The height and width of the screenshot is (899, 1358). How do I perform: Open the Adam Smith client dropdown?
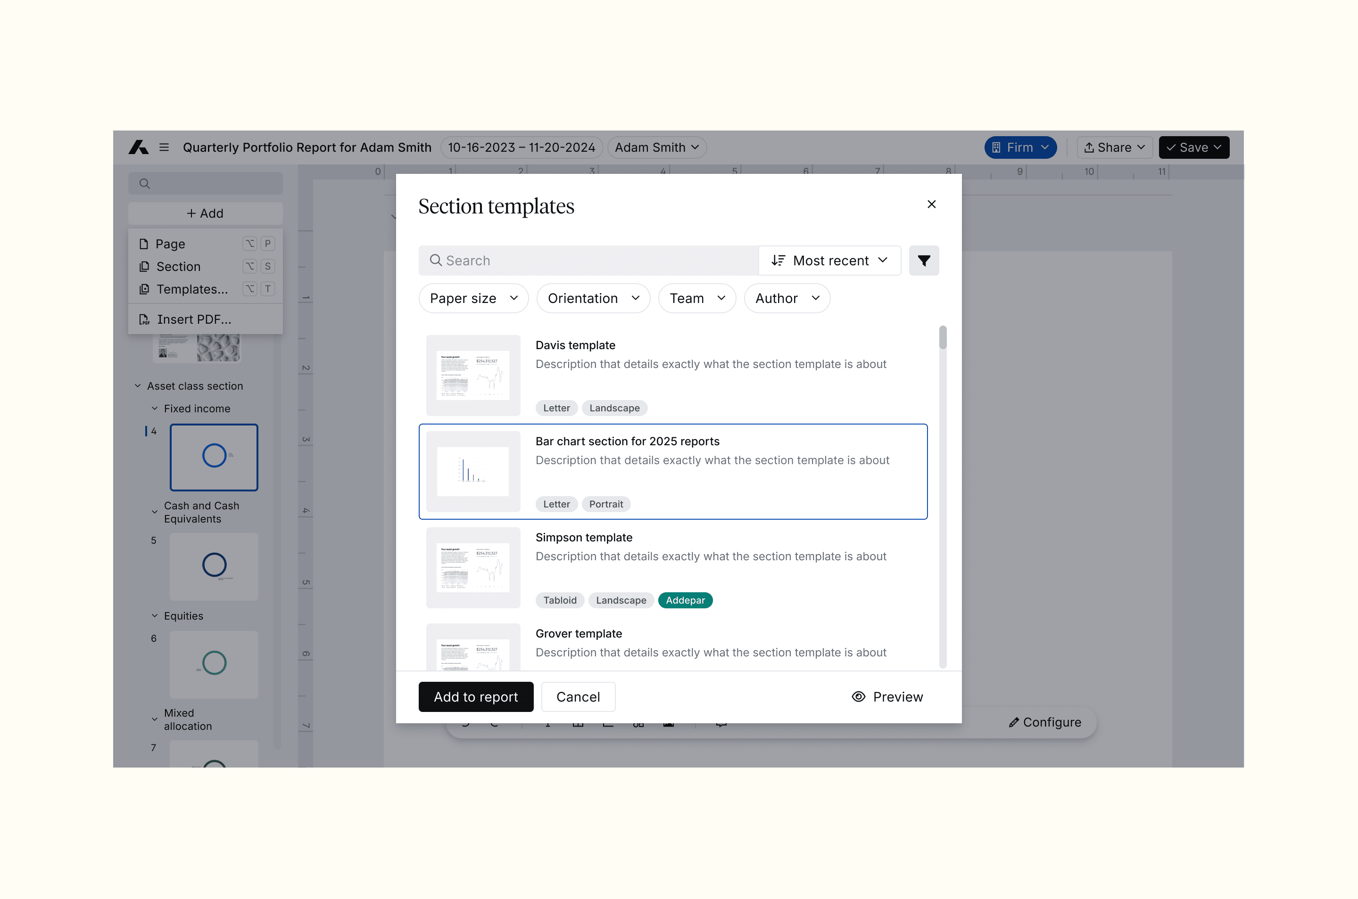pos(657,147)
